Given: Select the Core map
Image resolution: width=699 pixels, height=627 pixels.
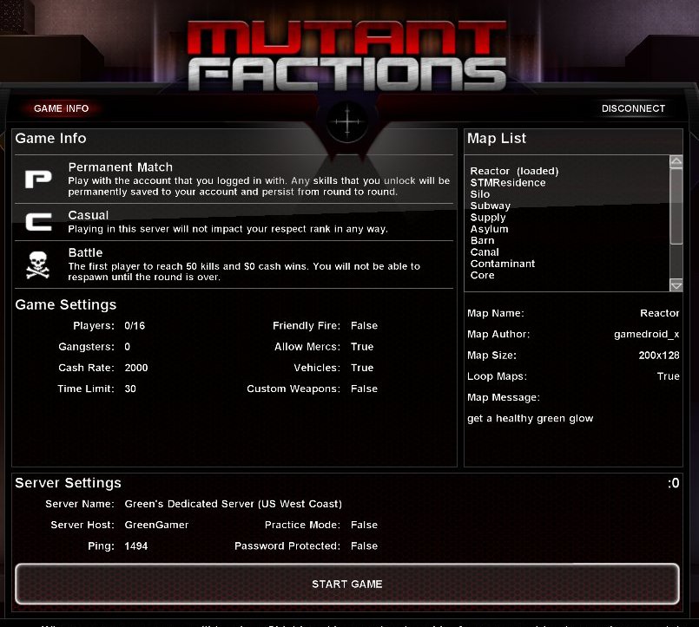Looking at the screenshot, I should click(482, 275).
